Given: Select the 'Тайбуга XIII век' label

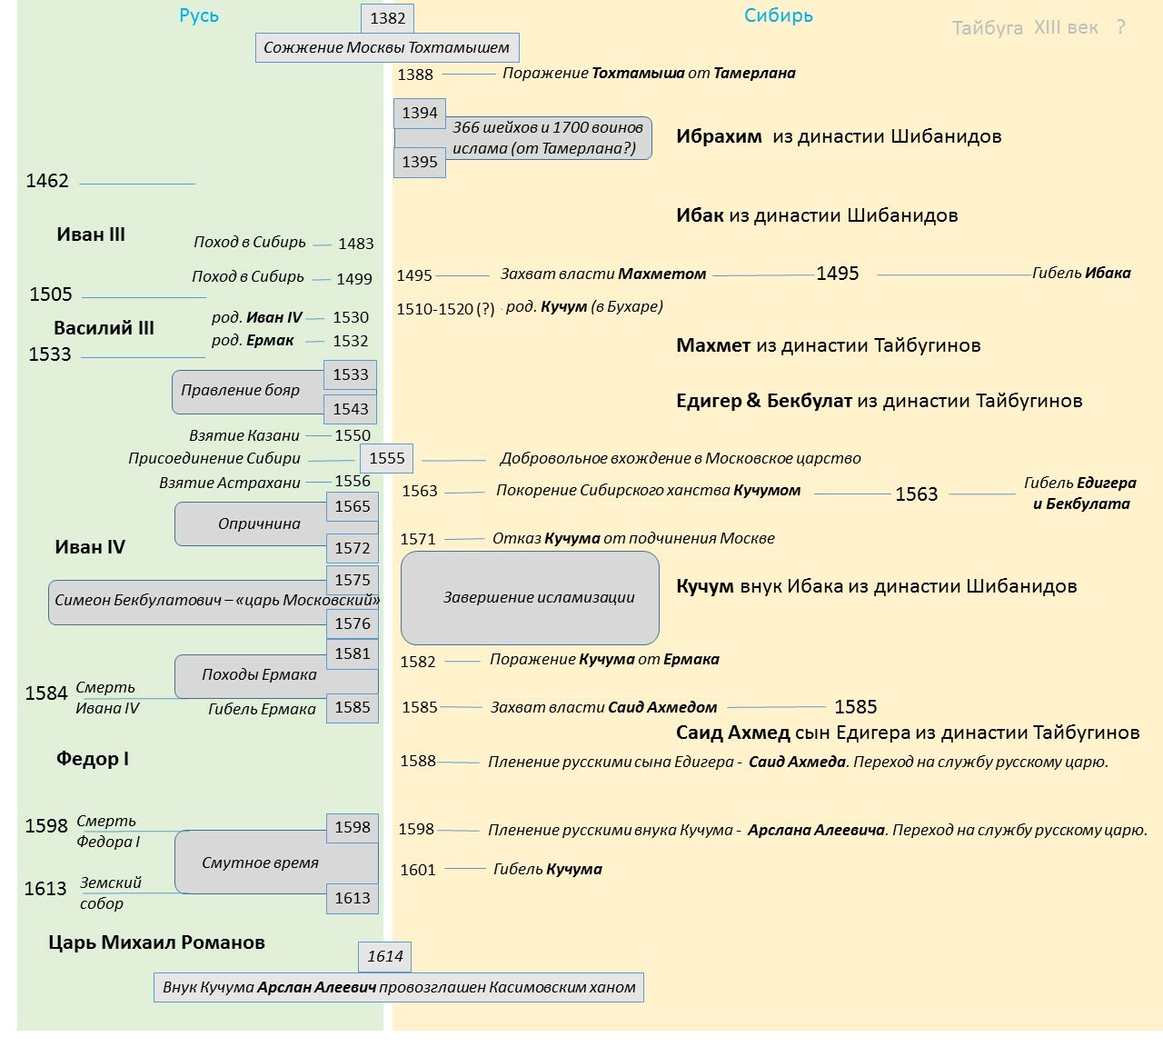Looking at the screenshot, I should 1025,28.
